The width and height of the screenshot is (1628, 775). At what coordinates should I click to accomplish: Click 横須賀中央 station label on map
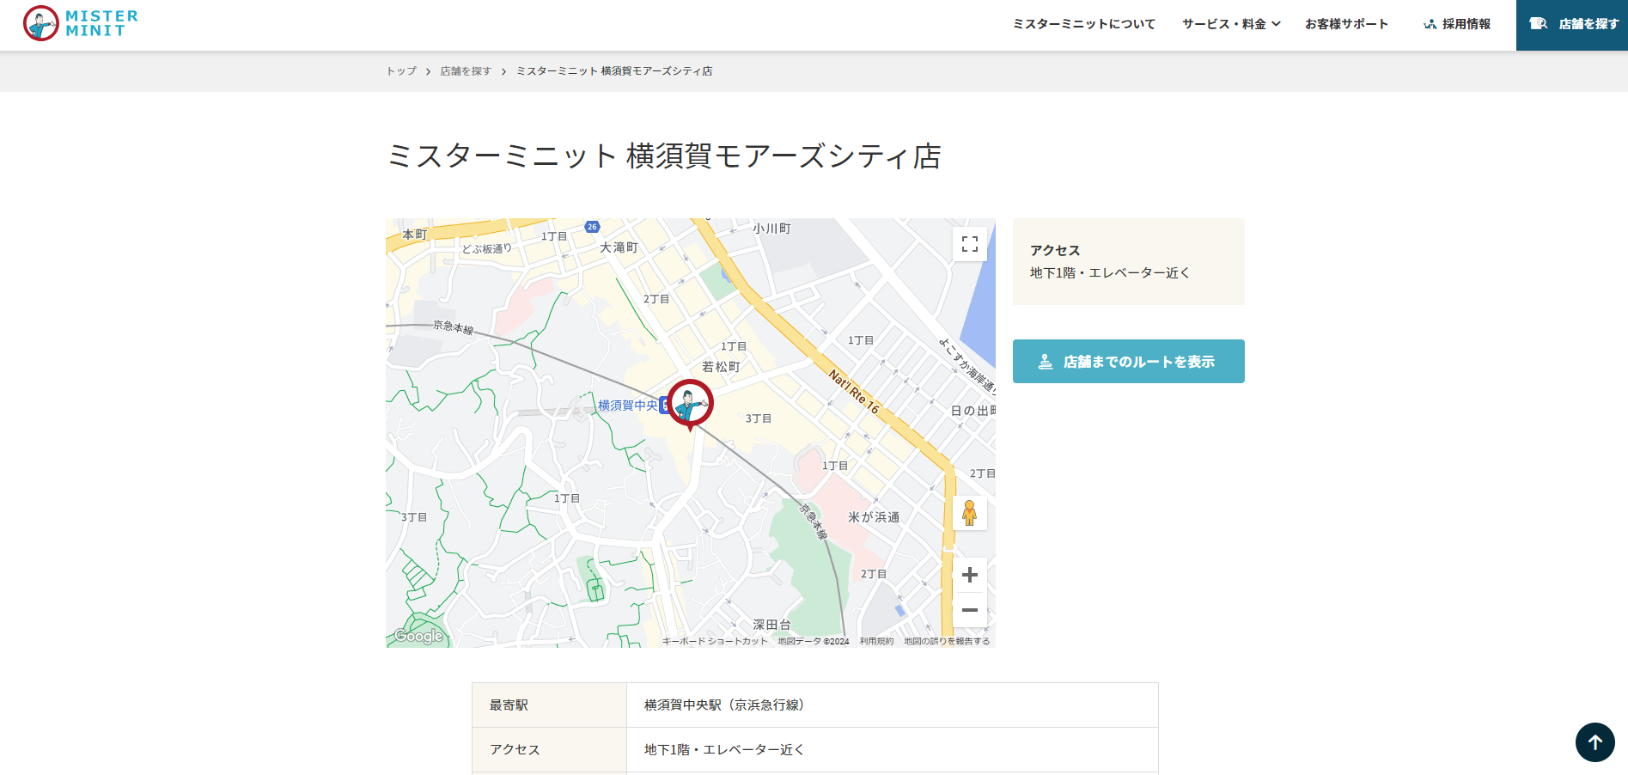[x=628, y=406]
